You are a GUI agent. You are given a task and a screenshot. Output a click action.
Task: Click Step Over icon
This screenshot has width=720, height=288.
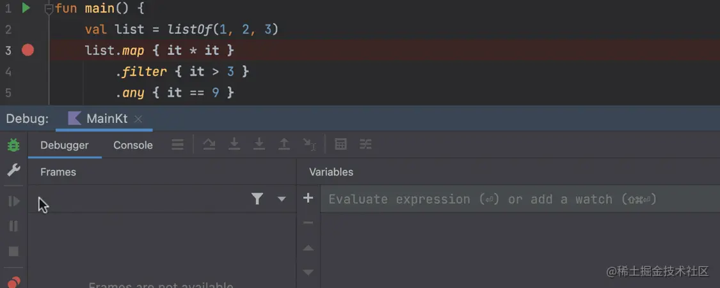point(209,145)
